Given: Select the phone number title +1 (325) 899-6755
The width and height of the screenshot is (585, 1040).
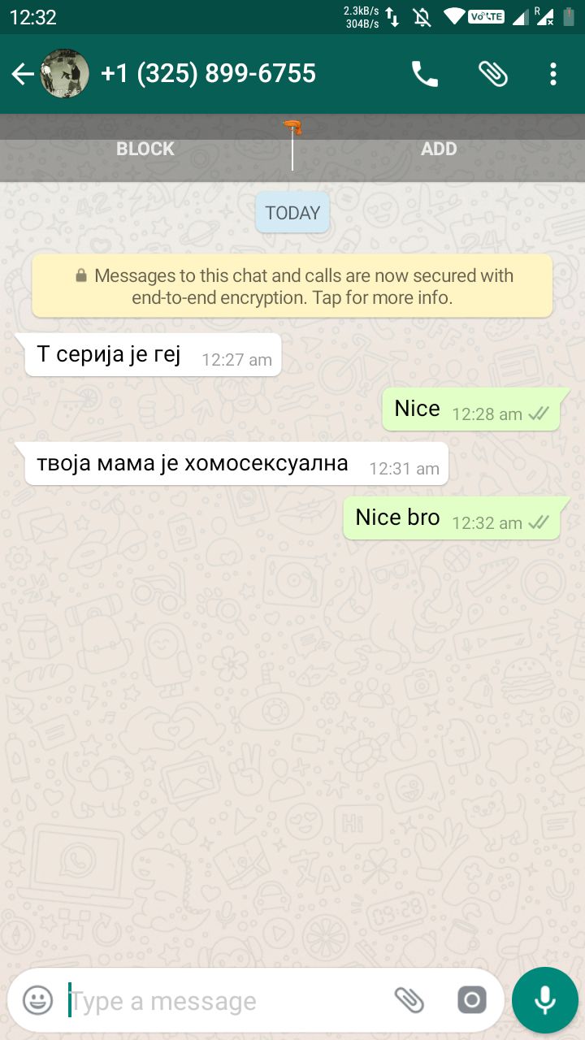Looking at the screenshot, I should (208, 74).
